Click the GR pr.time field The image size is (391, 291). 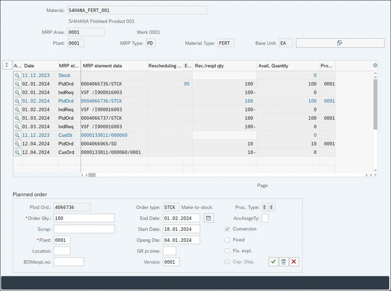pos(169,251)
